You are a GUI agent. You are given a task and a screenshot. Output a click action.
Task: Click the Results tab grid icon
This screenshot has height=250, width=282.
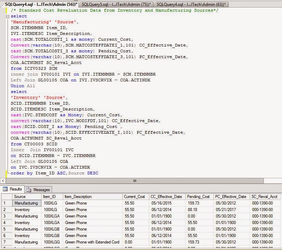coord(6,189)
